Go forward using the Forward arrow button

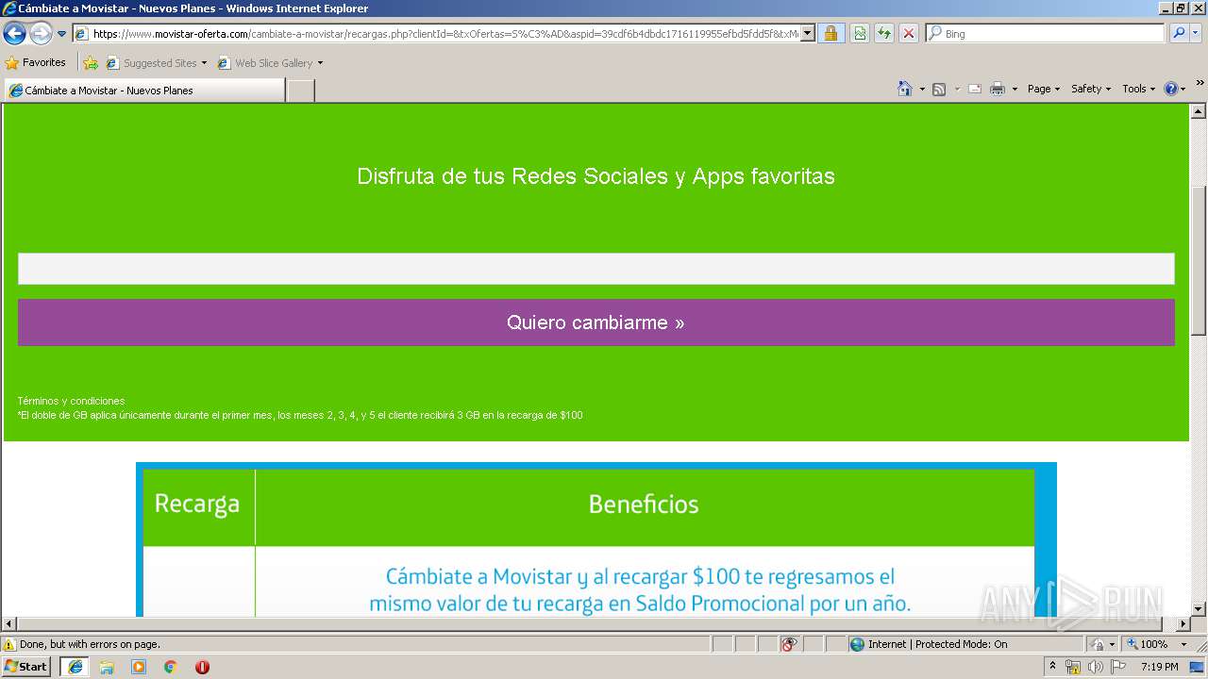pyautogui.click(x=41, y=34)
